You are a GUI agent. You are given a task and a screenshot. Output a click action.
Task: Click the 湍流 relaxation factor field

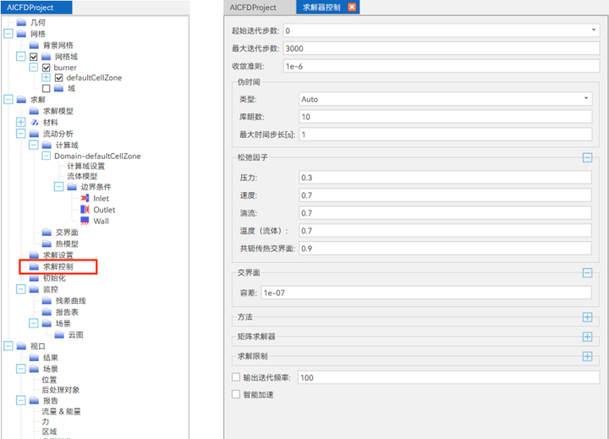(x=446, y=213)
